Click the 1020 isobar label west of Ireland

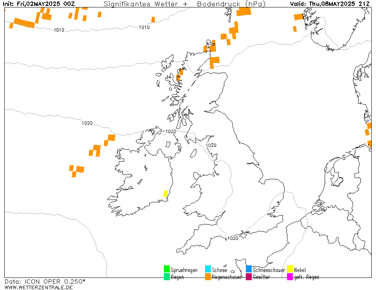(87, 123)
